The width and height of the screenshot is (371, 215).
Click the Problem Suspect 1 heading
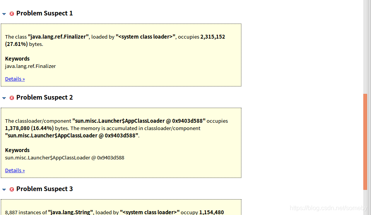(x=44, y=13)
